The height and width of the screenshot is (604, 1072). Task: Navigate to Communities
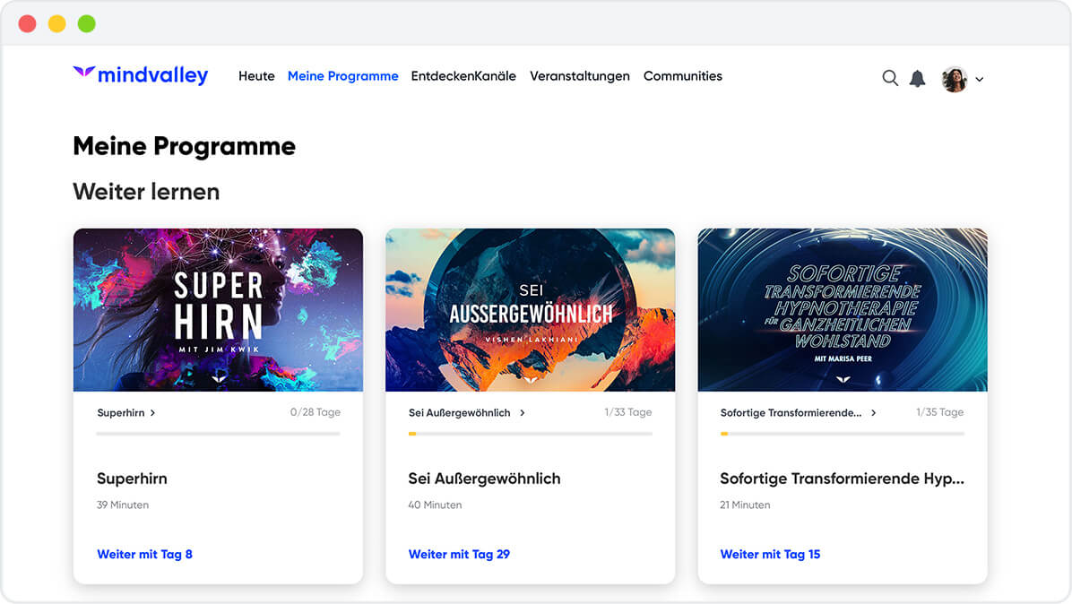coord(682,76)
